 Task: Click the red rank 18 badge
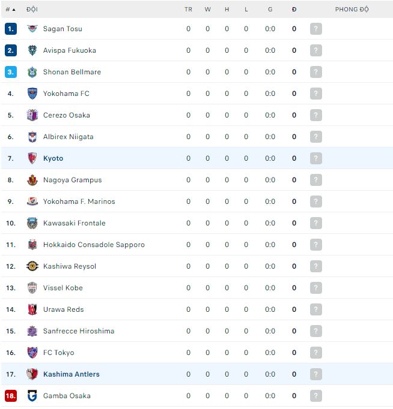11,396
